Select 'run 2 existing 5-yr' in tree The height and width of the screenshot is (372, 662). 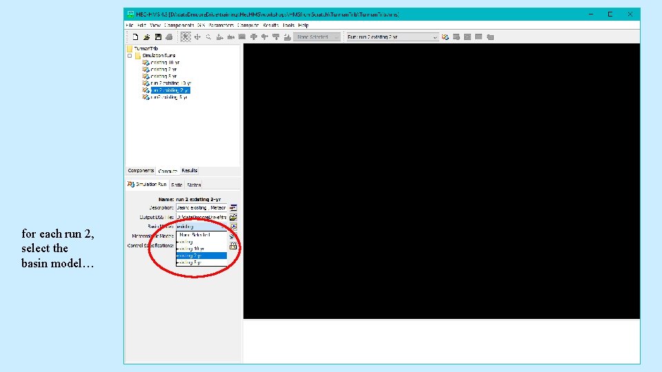(x=169, y=97)
